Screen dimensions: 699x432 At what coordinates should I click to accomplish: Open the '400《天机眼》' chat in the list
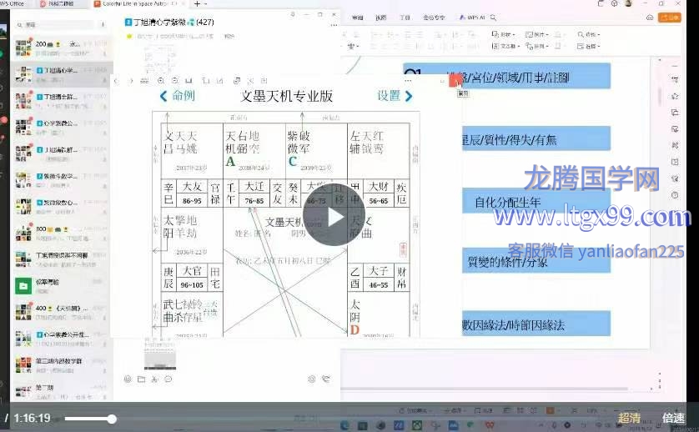[61, 312]
